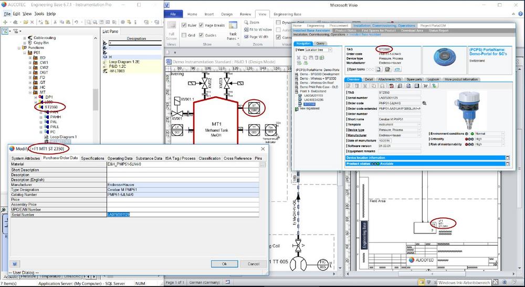Click the magnifier icon beside the Order code field

pyautogui.click(x=424, y=103)
